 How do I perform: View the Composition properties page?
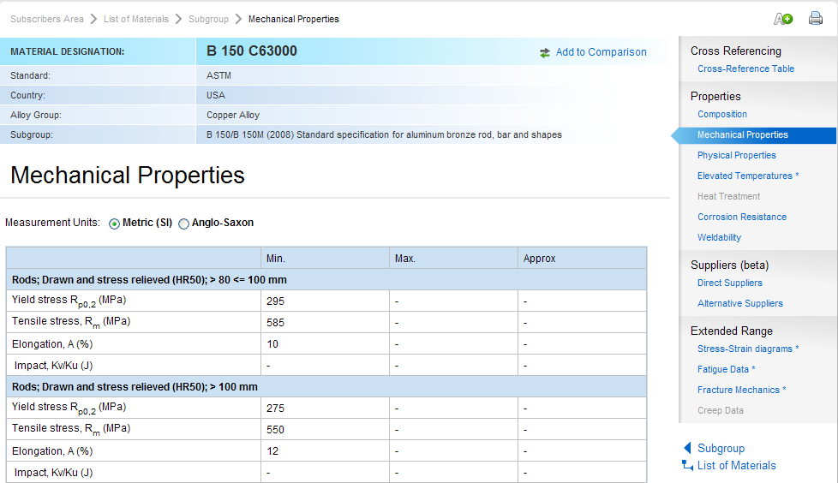coord(721,114)
